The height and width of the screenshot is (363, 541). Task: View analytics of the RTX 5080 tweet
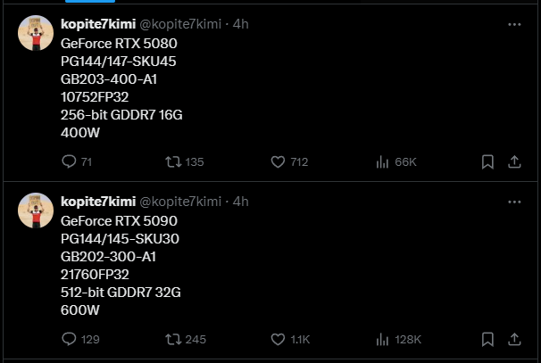[x=383, y=161]
